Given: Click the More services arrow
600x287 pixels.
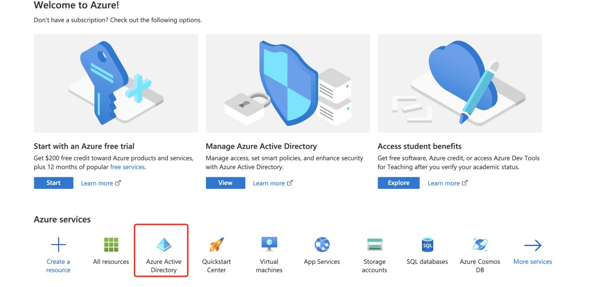Looking at the screenshot, I should 533,246.
